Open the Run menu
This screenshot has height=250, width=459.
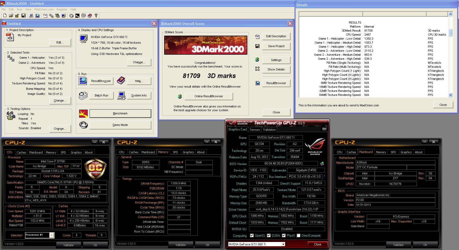click(20, 9)
